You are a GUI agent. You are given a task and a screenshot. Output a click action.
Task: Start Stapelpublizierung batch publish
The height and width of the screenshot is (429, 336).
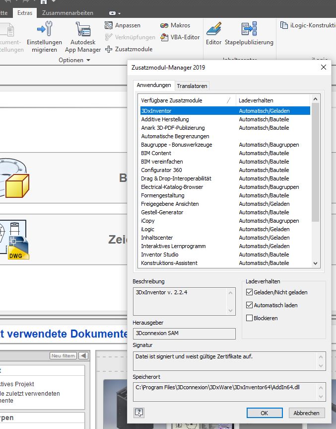[x=249, y=33]
